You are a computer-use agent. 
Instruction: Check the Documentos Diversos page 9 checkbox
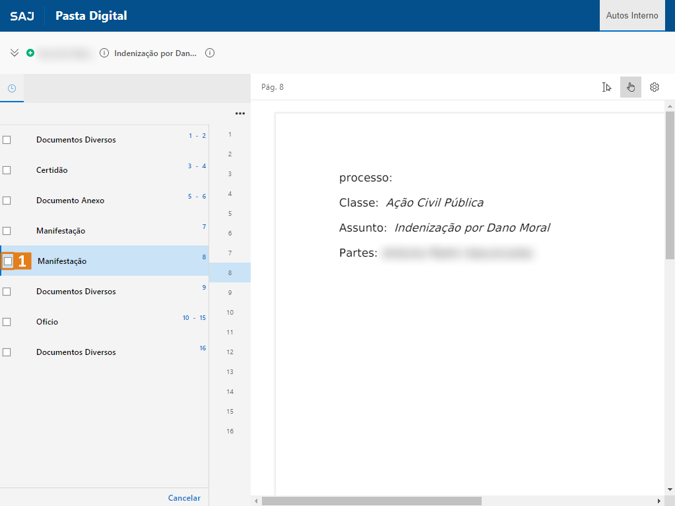7,292
